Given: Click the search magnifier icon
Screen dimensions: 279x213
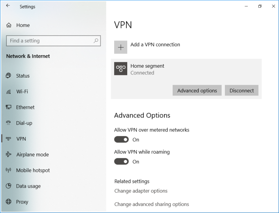Looking at the screenshot, I should 96,41.
